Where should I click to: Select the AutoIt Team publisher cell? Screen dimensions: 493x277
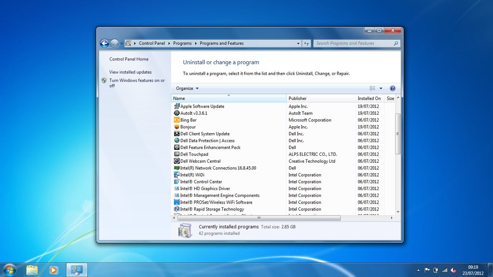pyautogui.click(x=300, y=113)
